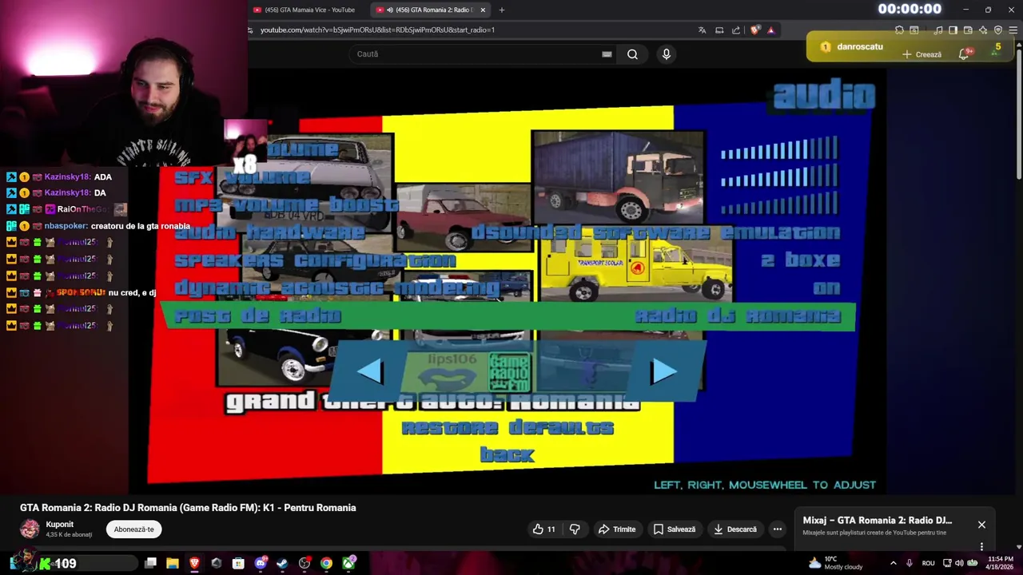The height and width of the screenshot is (575, 1023).
Task: Open the Brave wallet icon
Action: tap(968, 30)
